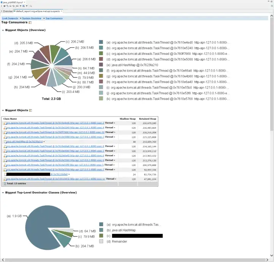The image size is (274, 262).
Task: Close the java_pid4985.hprof file tab
Action: point(24,2)
